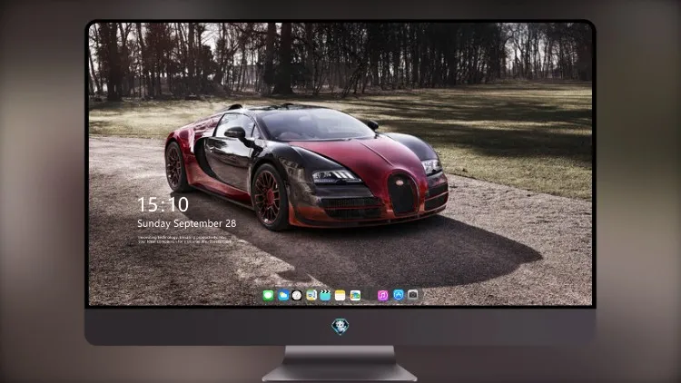Click the Sunday September 28 date text
681x383 pixels.
187,223
